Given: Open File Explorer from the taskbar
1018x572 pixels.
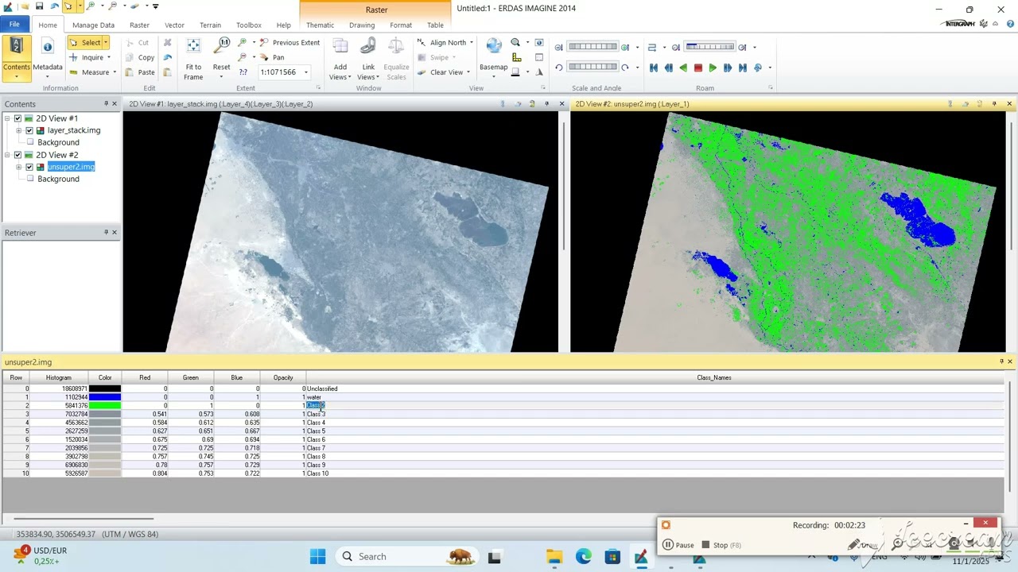Looking at the screenshot, I should pos(554,556).
